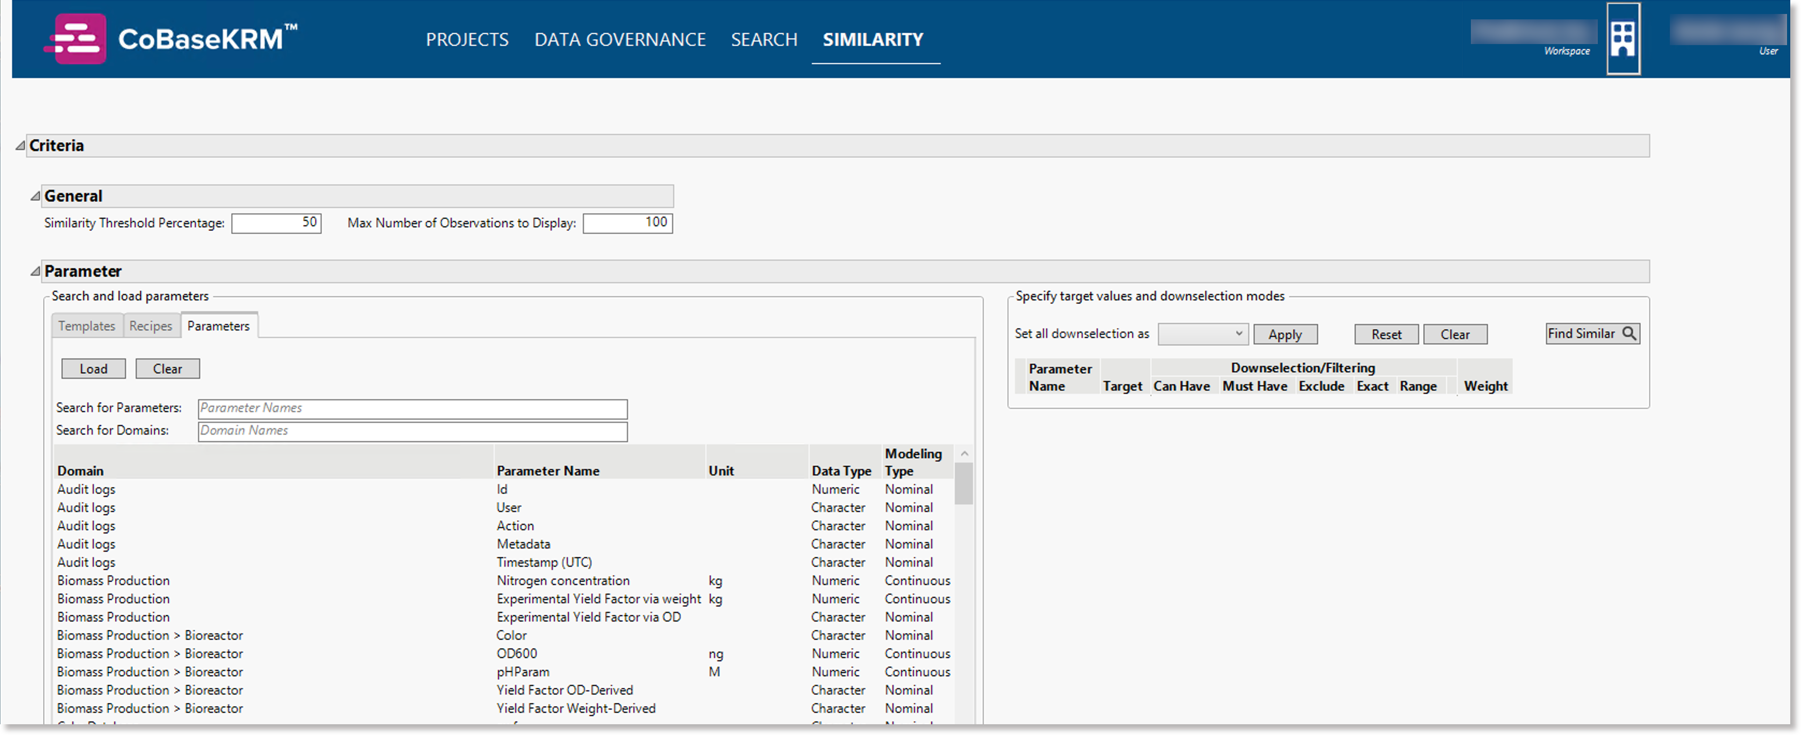Select the Nitrogen concentration row

click(504, 581)
